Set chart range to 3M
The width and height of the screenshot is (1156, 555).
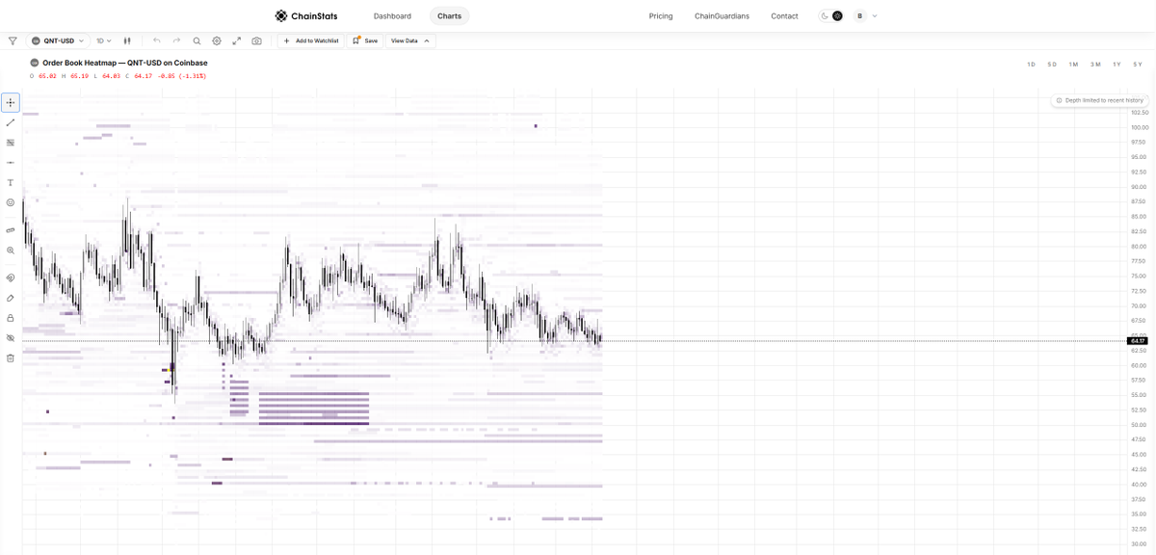click(x=1095, y=65)
